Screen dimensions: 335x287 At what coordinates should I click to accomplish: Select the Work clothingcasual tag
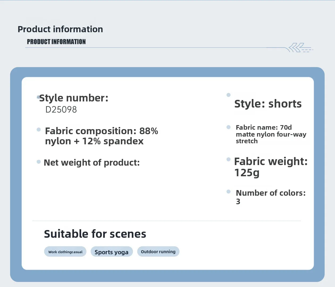65,252
